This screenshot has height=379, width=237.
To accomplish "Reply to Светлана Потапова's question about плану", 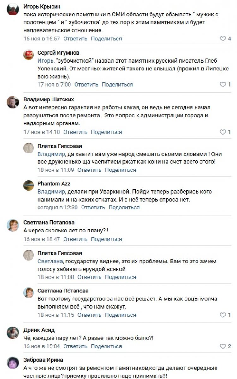I will click(75, 239).
